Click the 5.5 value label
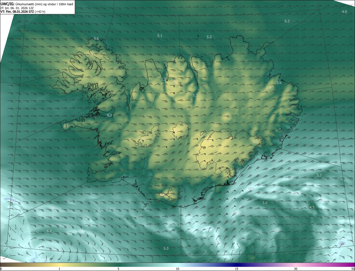Screen dimensions: 355x271 pyautogui.click(x=163, y=79)
